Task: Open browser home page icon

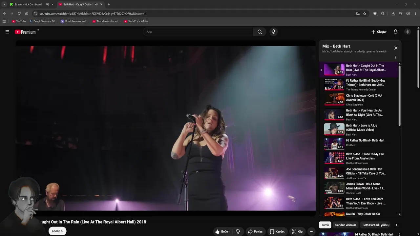Action: (x=27, y=13)
